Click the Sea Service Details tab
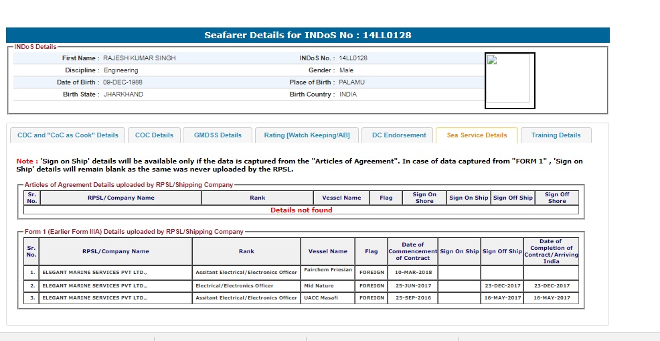660x341 pixels. point(477,135)
